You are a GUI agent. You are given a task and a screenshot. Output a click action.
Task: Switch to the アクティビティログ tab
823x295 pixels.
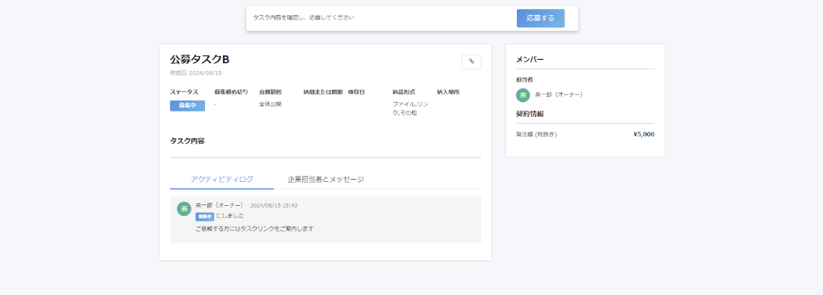coord(222,179)
